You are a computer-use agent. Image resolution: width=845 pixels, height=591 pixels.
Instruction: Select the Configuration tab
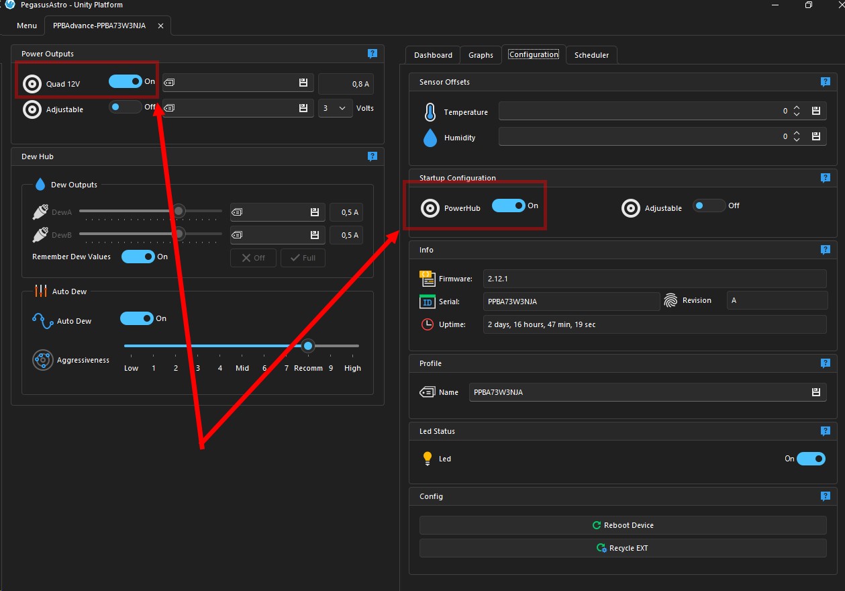(x=534, y=54)
